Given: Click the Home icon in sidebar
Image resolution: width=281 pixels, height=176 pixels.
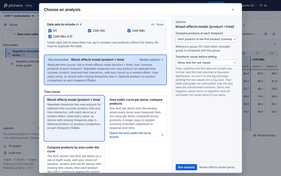Looking at the screenshot, I should (5, 25).
